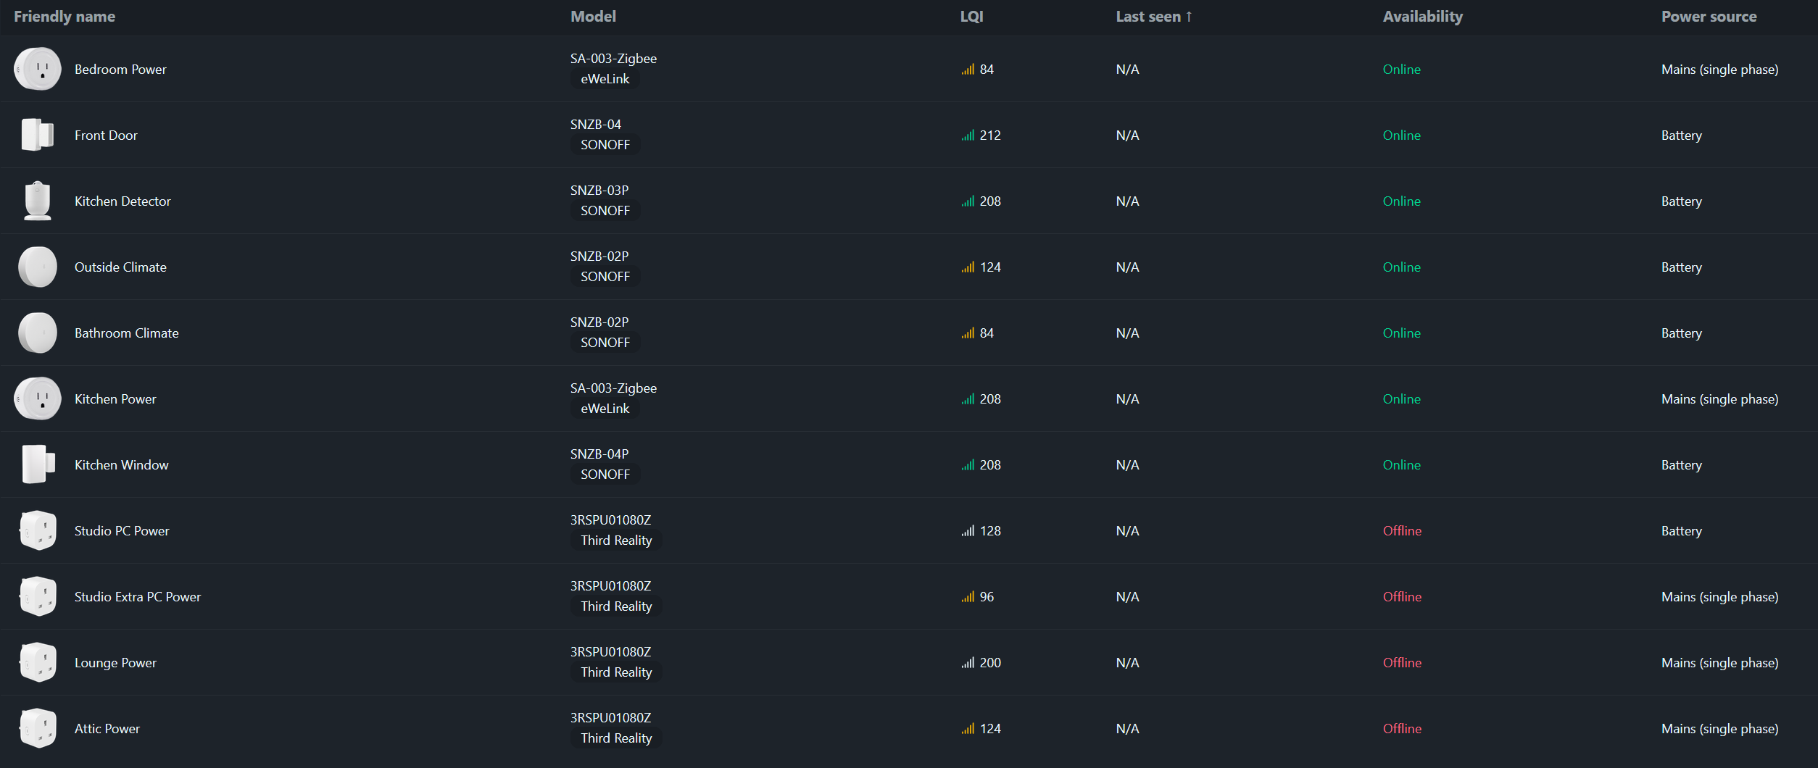Click the Attic Power plug image
1818x768 pixels.
tap(38, 729)
